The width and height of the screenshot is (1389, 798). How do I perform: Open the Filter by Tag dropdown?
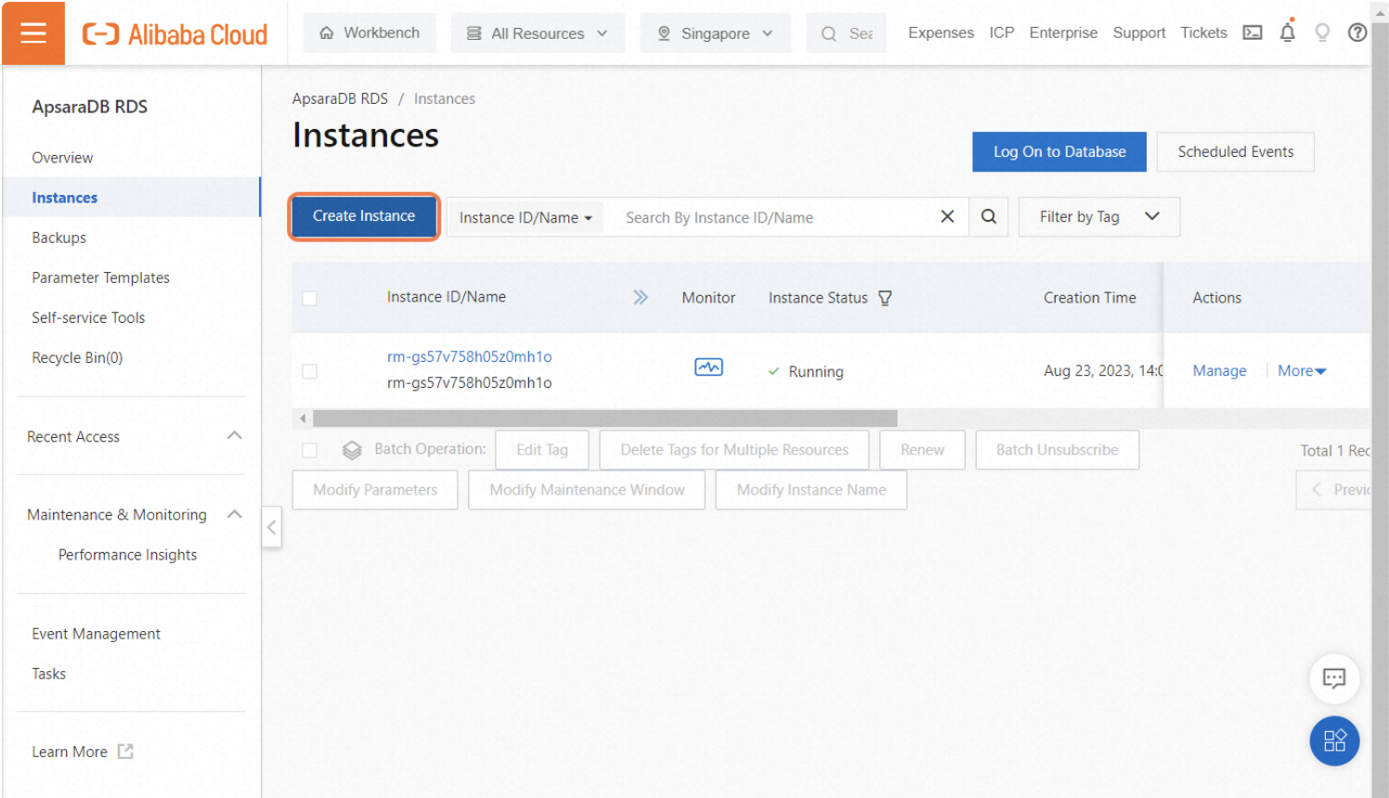click(1099, 216)
